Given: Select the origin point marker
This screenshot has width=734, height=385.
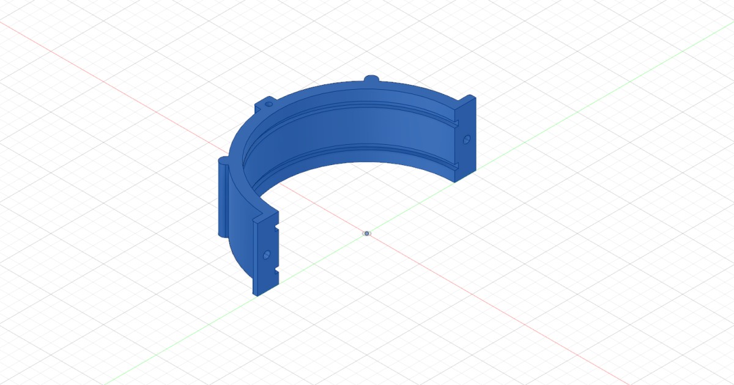Looking at the screenshot, I should click(366, 233).
